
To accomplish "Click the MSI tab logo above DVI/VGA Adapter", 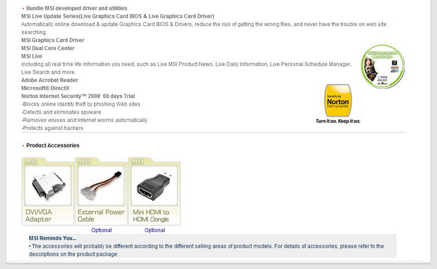I will click(32, 162).
